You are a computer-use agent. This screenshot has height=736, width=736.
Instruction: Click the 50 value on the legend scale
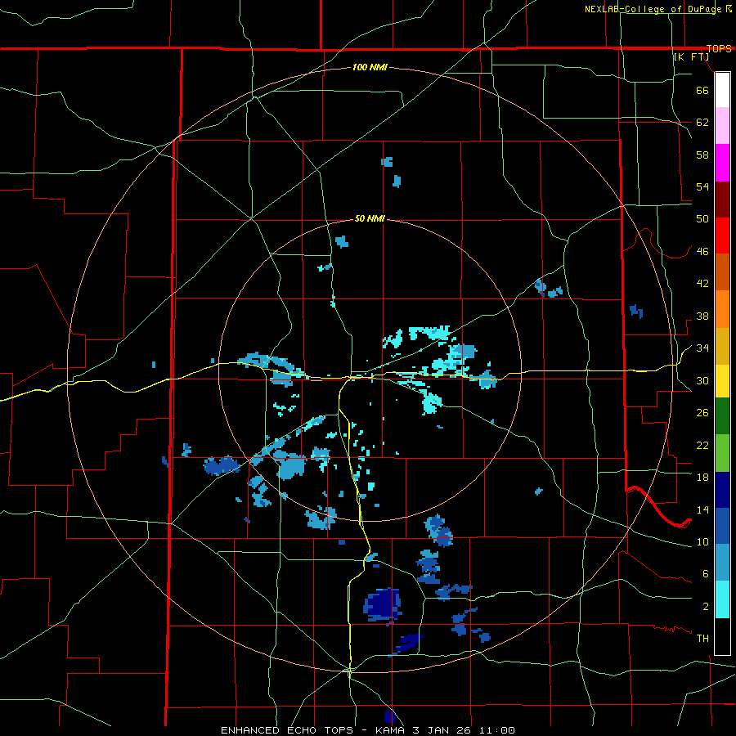(x=702, y=218)
